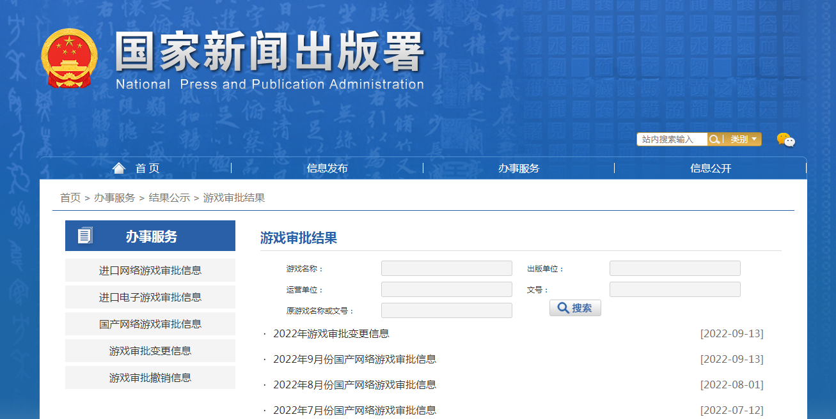Open the 类别 dropdown in site search

pos(743,139)
